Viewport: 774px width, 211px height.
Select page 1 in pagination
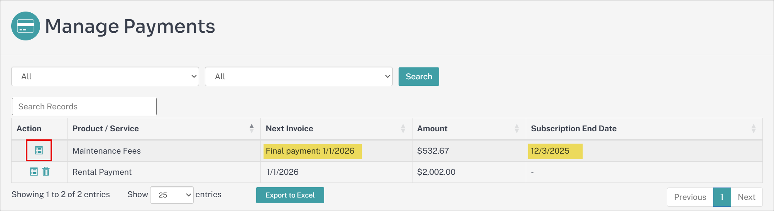(x=722, y=197)
